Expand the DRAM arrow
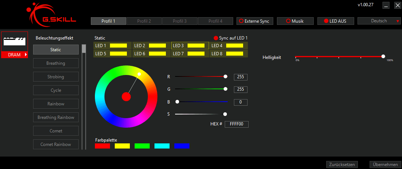402x169 pixels. [26, 55]
